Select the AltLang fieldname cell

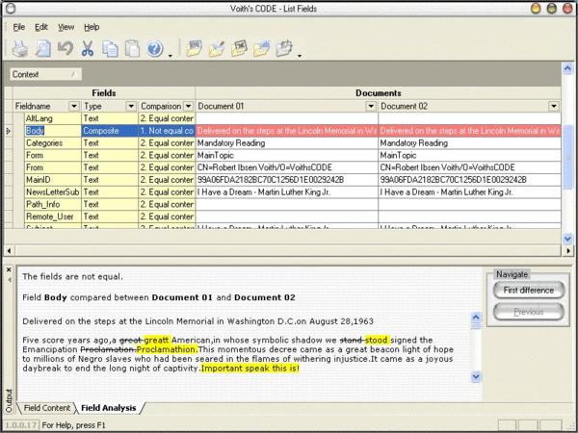(53, 118)
